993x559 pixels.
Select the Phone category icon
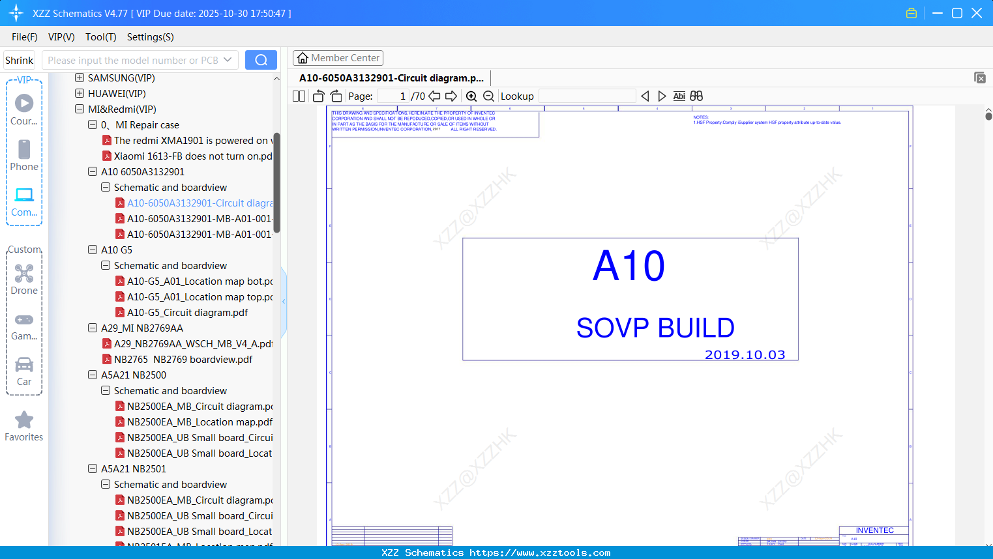(24, 155)
